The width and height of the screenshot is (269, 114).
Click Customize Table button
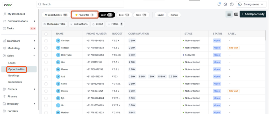(x=54, y=24)
